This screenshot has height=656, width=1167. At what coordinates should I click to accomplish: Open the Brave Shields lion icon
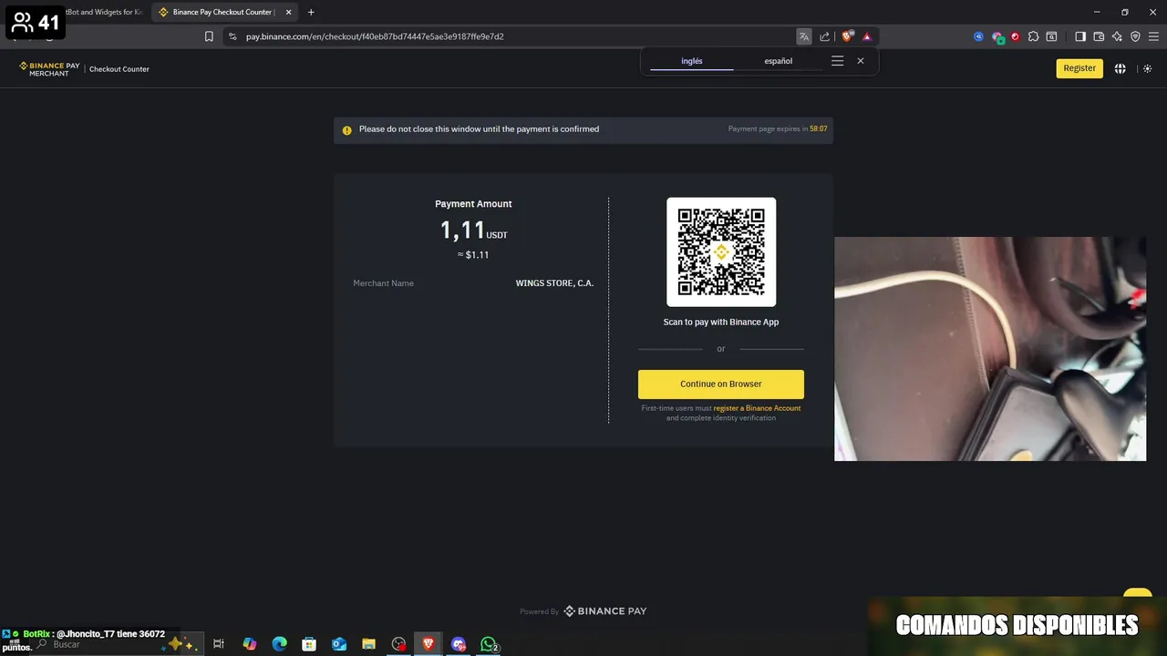(x=847, y=36)
